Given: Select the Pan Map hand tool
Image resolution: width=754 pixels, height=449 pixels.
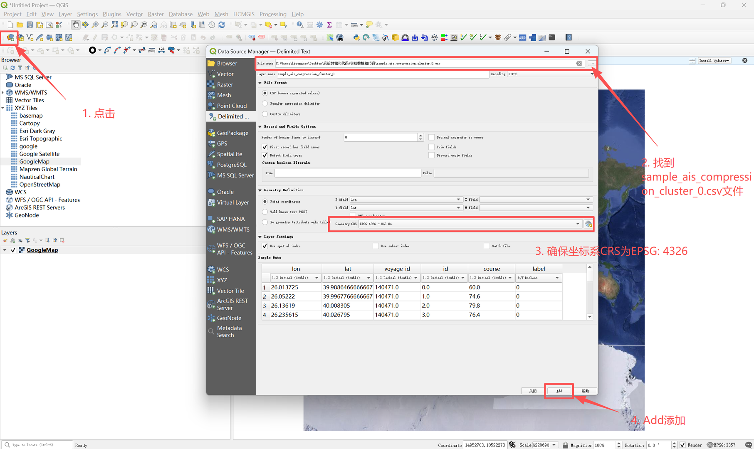Looking at the screenshot, I should coord(75,25).
